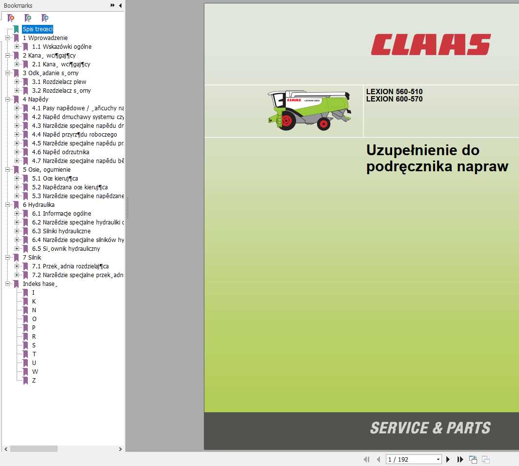The width and height of the screenshot is (519, 466).
Task: Open bookmark 3 Odkładanie słomy
Action: point(51,73)
